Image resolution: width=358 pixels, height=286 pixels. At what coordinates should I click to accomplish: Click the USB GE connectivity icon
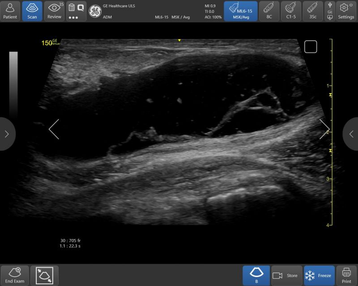330,11
